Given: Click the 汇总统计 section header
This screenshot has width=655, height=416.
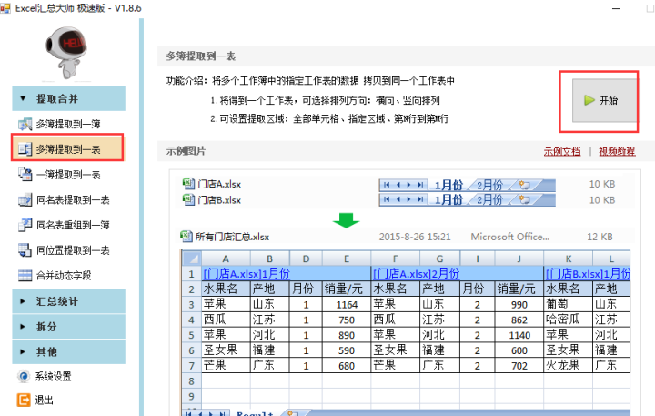Looking at the screenshot, I should (x=68, y=301).
